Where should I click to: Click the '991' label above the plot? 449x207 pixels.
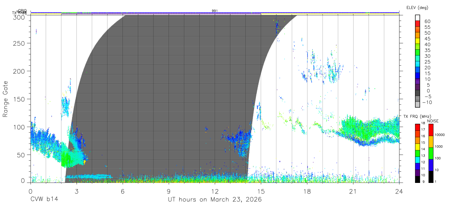coord(215,11)
